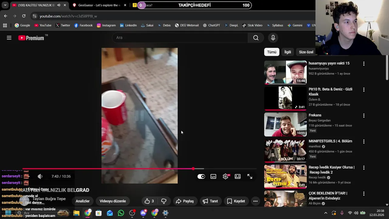Promote the video with Tanıt
Viewport: 389px width, 219px height.
pyautogui.click(x=210, y=201)
